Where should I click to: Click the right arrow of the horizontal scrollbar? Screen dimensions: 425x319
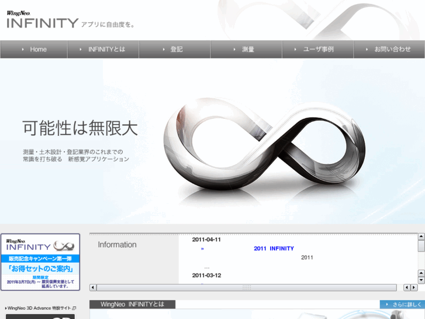[414, 287]
